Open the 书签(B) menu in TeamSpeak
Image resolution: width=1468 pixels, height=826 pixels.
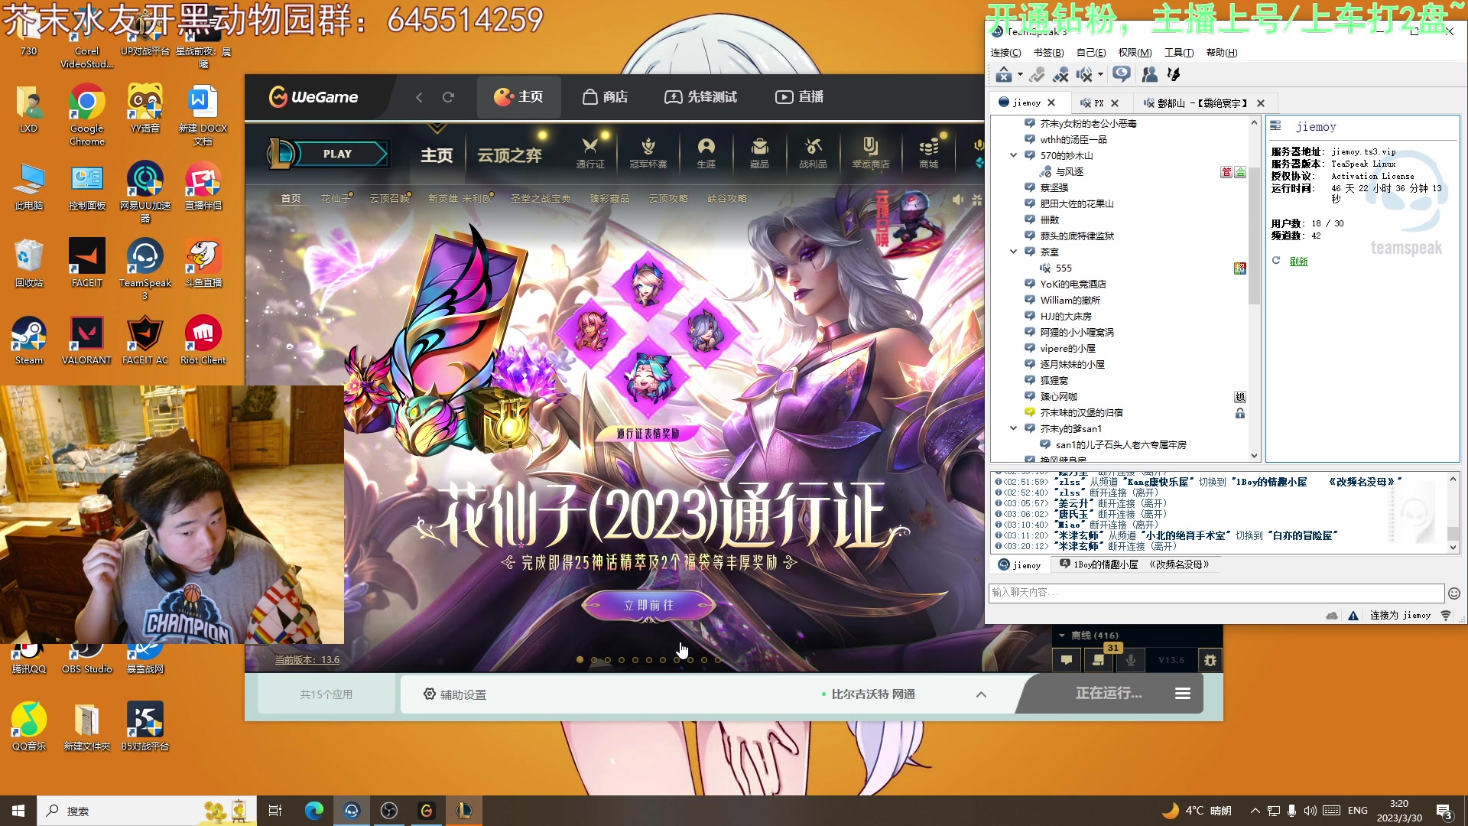click(x=1048, y=53)
